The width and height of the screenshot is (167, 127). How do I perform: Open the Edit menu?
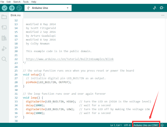[9, 2]
